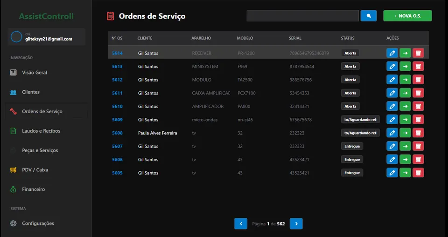Edit order 5609 with pencil icon
The height and width of the screenshot is (237, 448).
(x=392, y=120)
